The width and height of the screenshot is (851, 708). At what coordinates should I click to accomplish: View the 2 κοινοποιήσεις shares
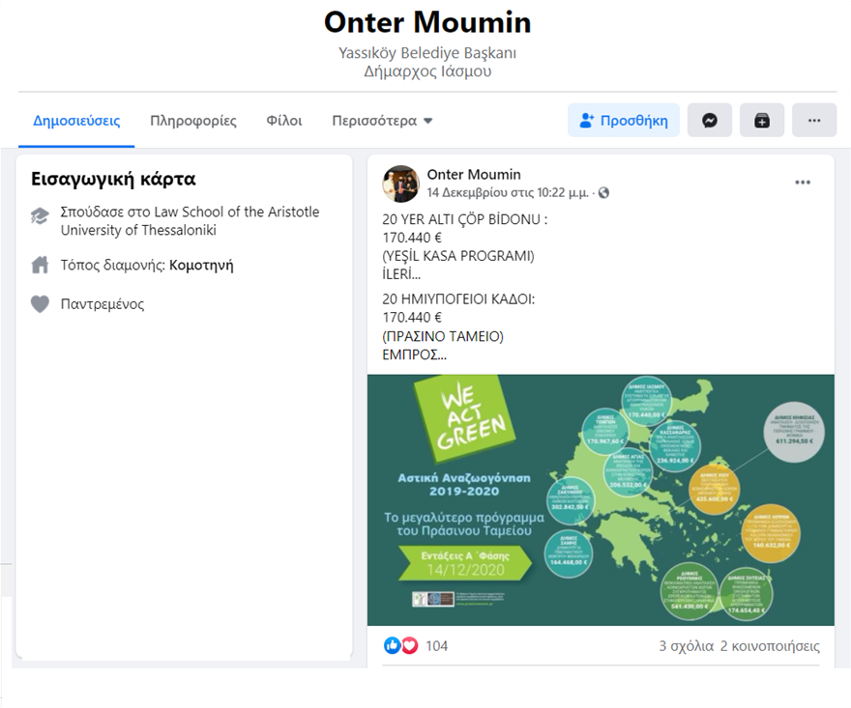click(x=769, y=645)
